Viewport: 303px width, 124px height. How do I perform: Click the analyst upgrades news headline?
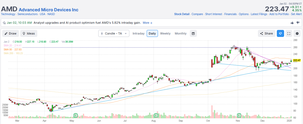(x=87, y=23)
